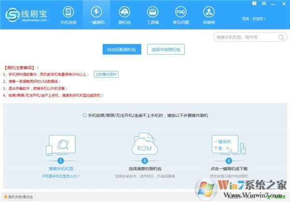Click the welcome greeting text at top right

pos(254,19)
